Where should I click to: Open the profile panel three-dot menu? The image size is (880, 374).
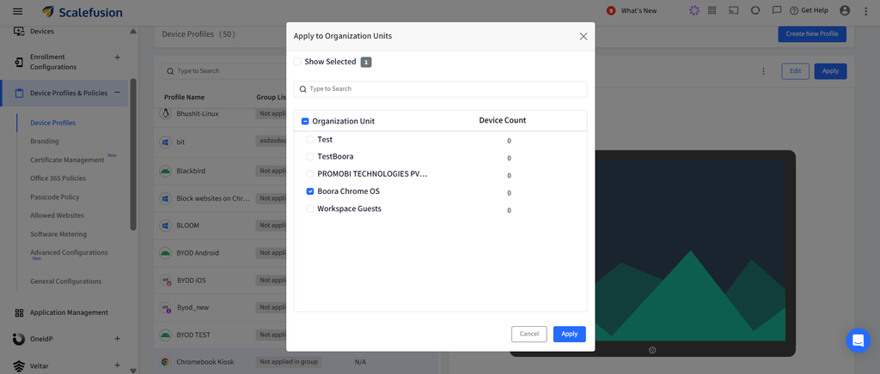coord(763,71)
